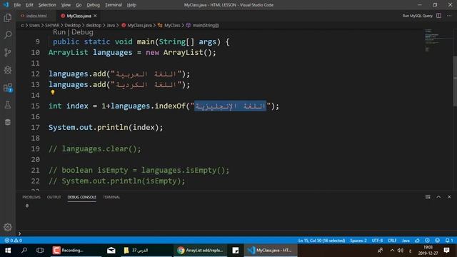Click Run MySQL Query button
The height and width of the screenshot is (257, 457).
pyautogui.click(x=417, y=16)
